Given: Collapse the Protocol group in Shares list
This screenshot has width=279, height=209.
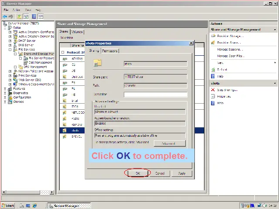Looking at the screenshot, I should [x=63, y=52].
